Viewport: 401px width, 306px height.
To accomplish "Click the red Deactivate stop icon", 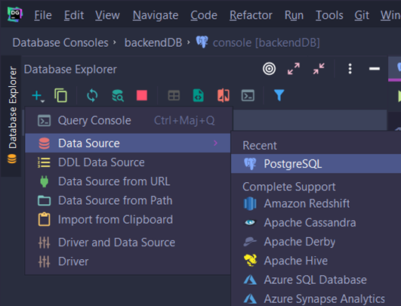I will 142,95.
